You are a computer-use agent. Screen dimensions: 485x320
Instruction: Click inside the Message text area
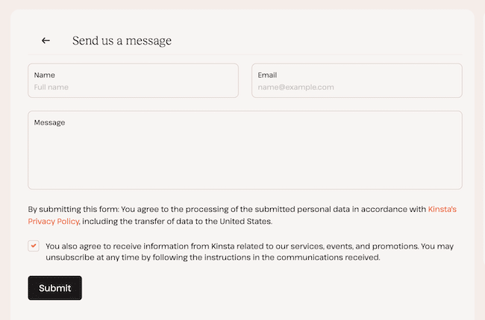pyautogui.click(x=245, y=150)
